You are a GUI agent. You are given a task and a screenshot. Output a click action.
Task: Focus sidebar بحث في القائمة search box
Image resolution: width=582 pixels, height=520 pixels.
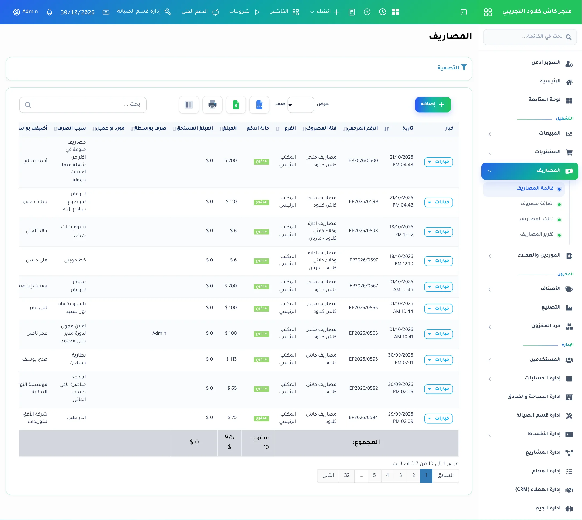click(x=530, y=37)
